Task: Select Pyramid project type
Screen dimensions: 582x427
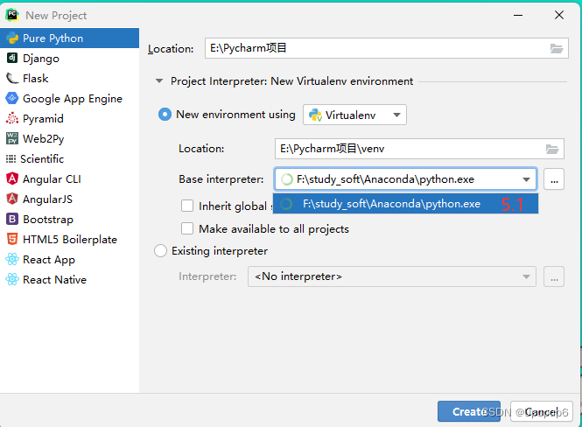Action: 69,118
